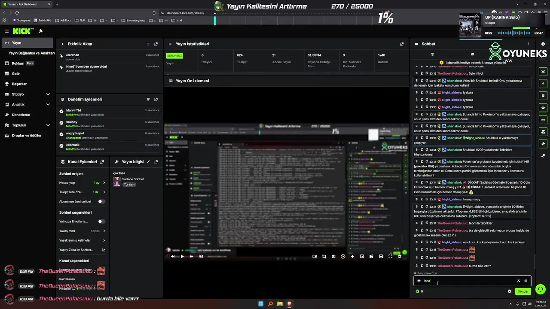Click the chat bubble icon in right toolbar
This screenshot has width=550, height=309.
[543, 108]
